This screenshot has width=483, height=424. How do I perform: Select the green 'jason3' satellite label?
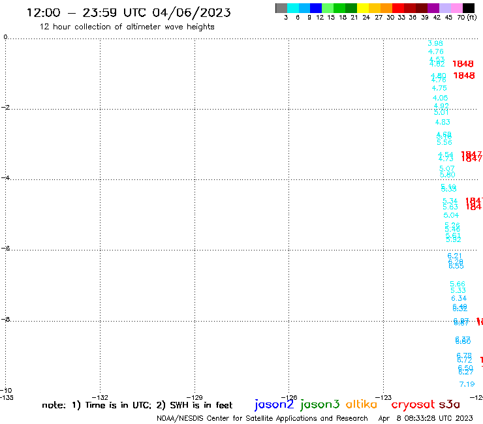[x=320, y=404]
